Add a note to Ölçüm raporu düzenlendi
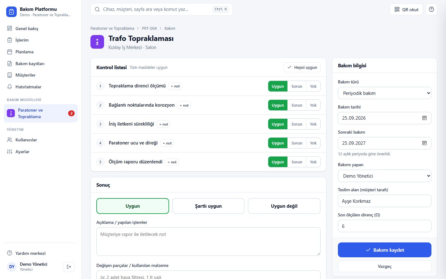 (x=172, y=162)
